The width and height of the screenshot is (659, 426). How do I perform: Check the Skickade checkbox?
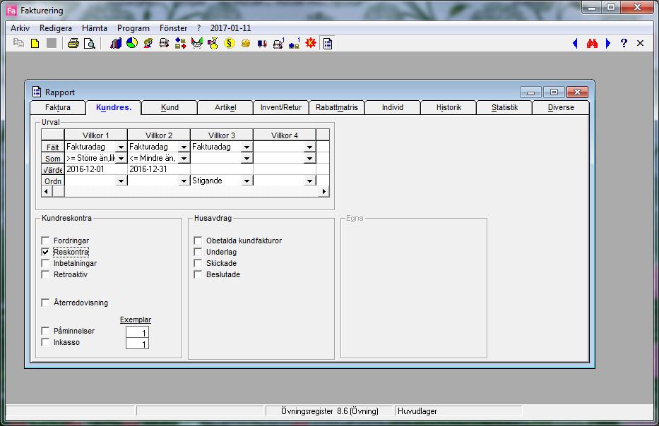pos(198,263)
